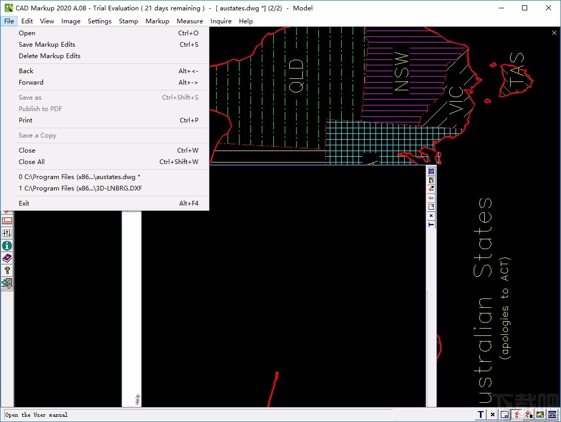561x422 pixels.
Task: Open recent file 3D-LNBRG.DXF
Action: tap(80, 188)
